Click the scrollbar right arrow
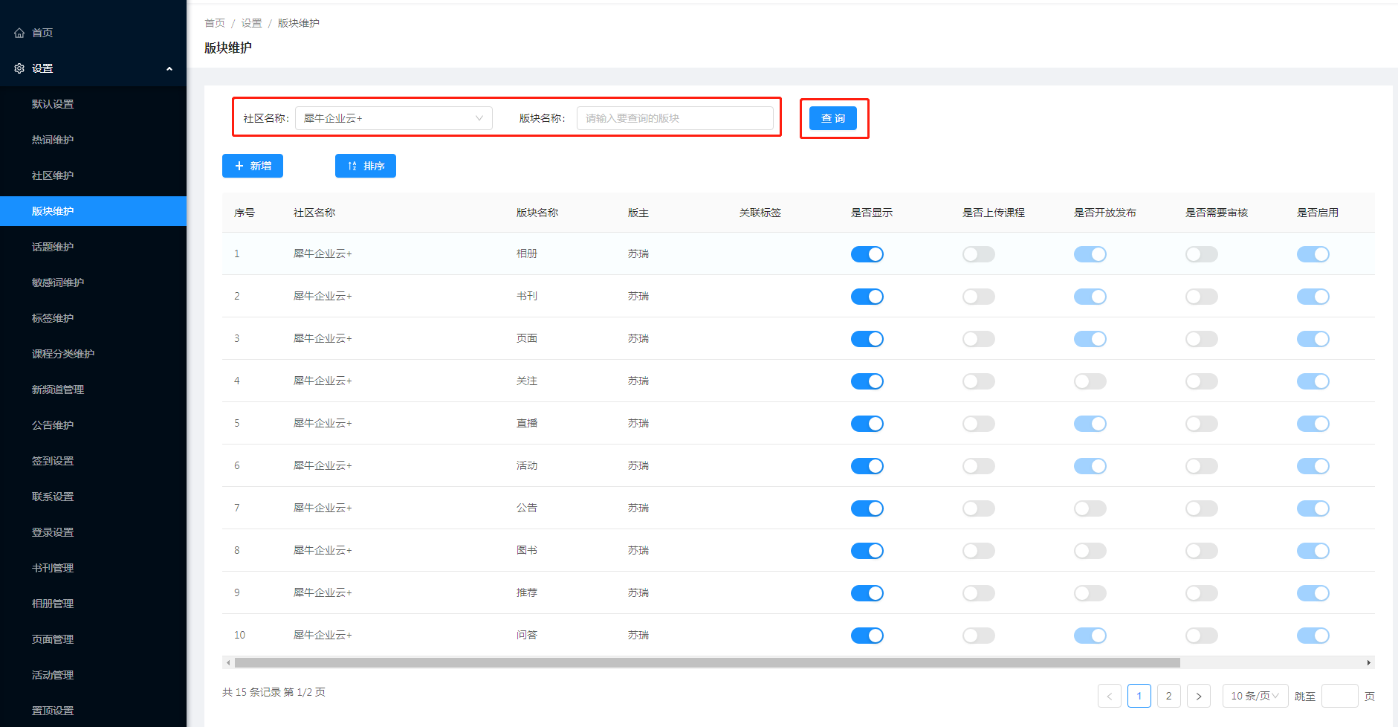The image size is (1398, 727). [x=1368, y=662]
